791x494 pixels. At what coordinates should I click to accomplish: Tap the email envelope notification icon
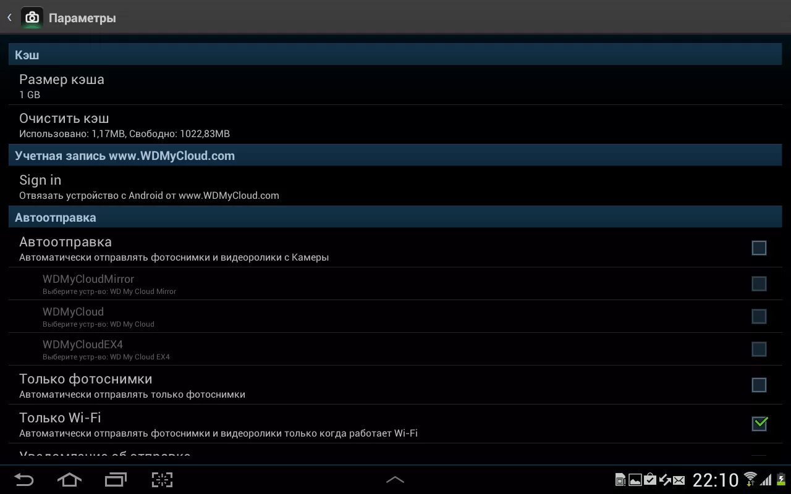(x=679, y=480)
